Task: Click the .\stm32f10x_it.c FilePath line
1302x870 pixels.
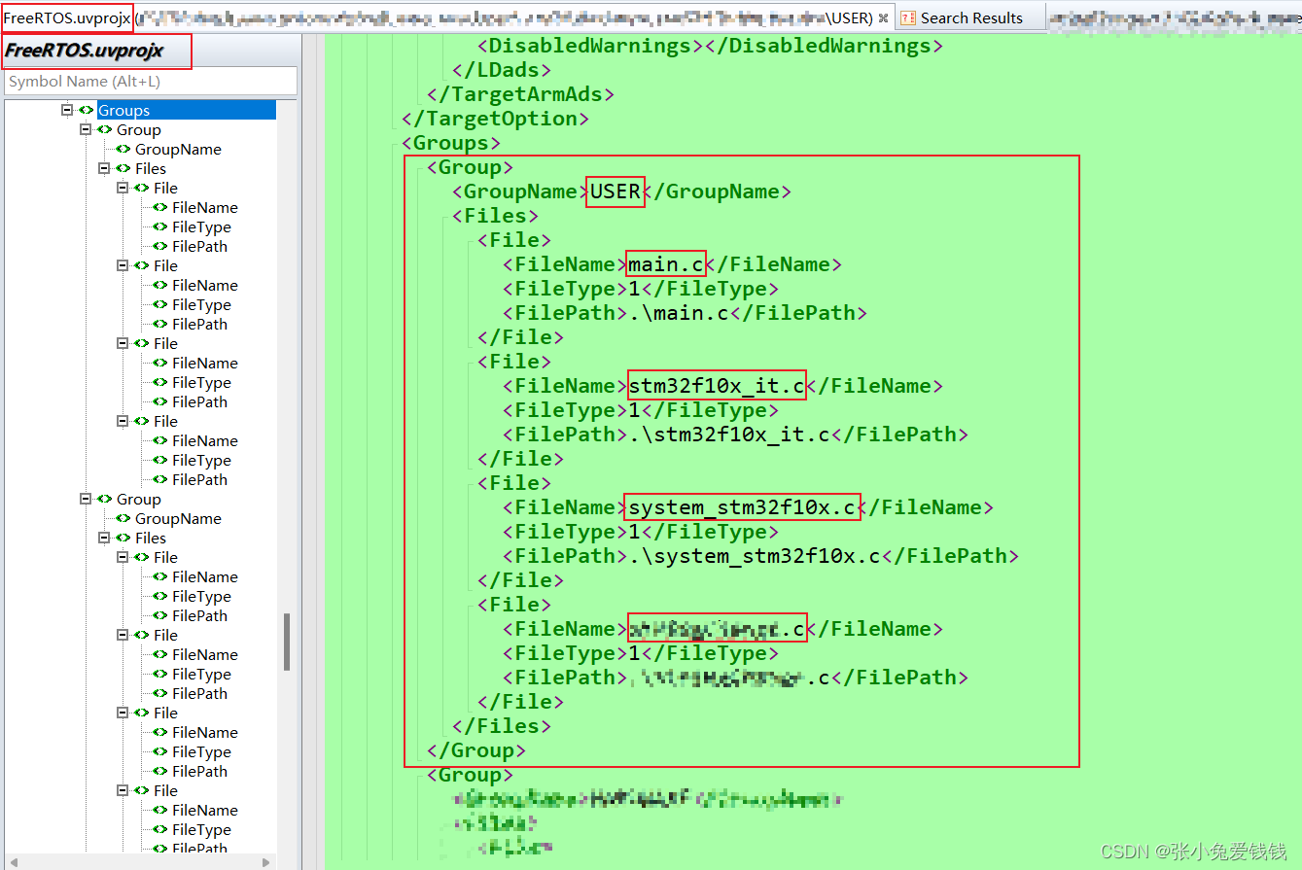Action: click(735, 435)
